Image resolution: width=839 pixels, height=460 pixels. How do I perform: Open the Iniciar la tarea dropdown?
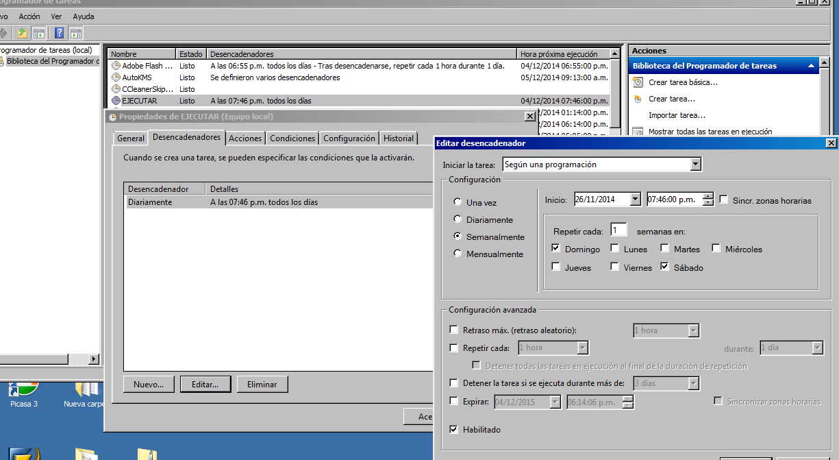coord(696,164)
